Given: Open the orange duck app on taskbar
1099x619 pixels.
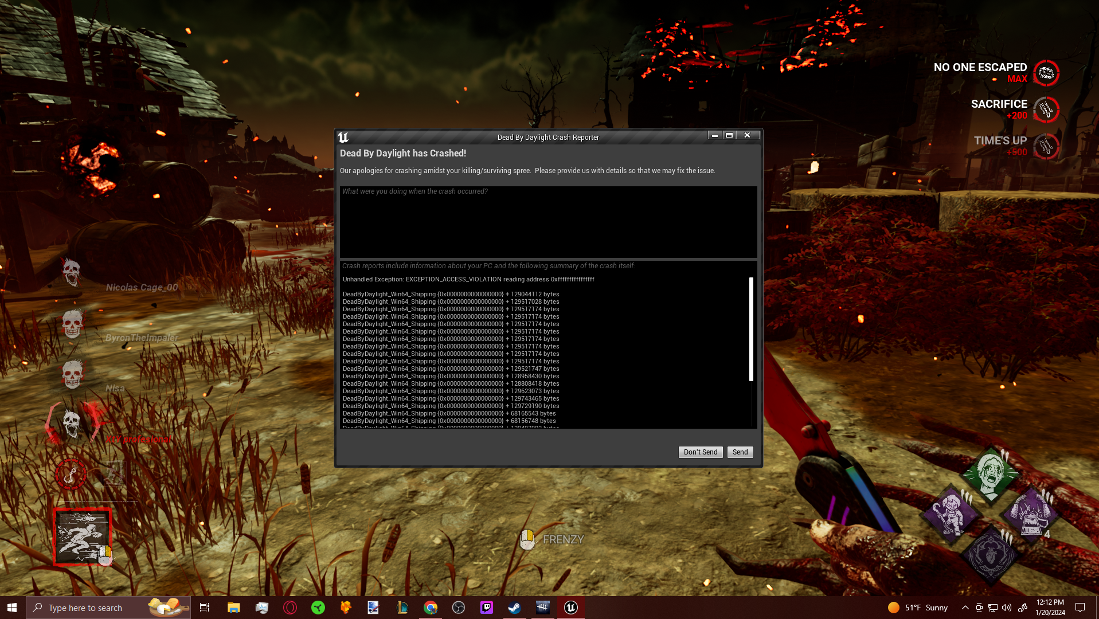Looking at the screenshot, I should click(346, 608).
